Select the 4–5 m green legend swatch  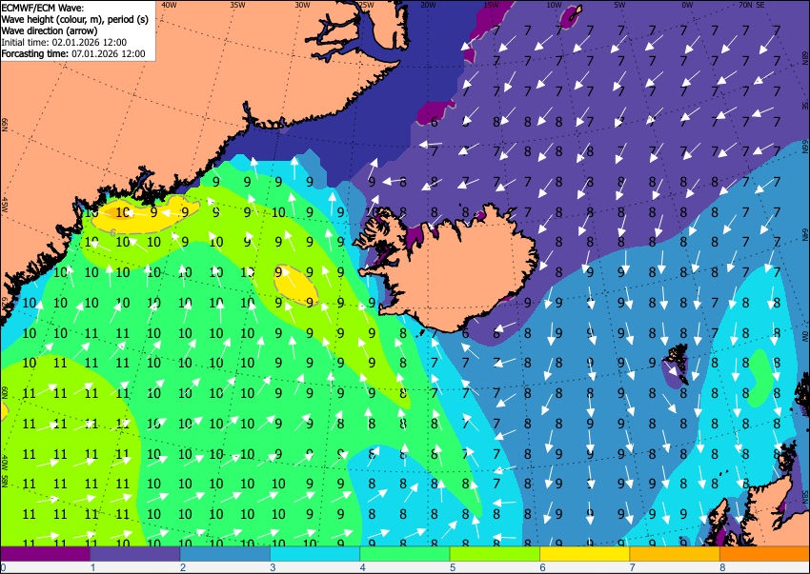point(404,553)
